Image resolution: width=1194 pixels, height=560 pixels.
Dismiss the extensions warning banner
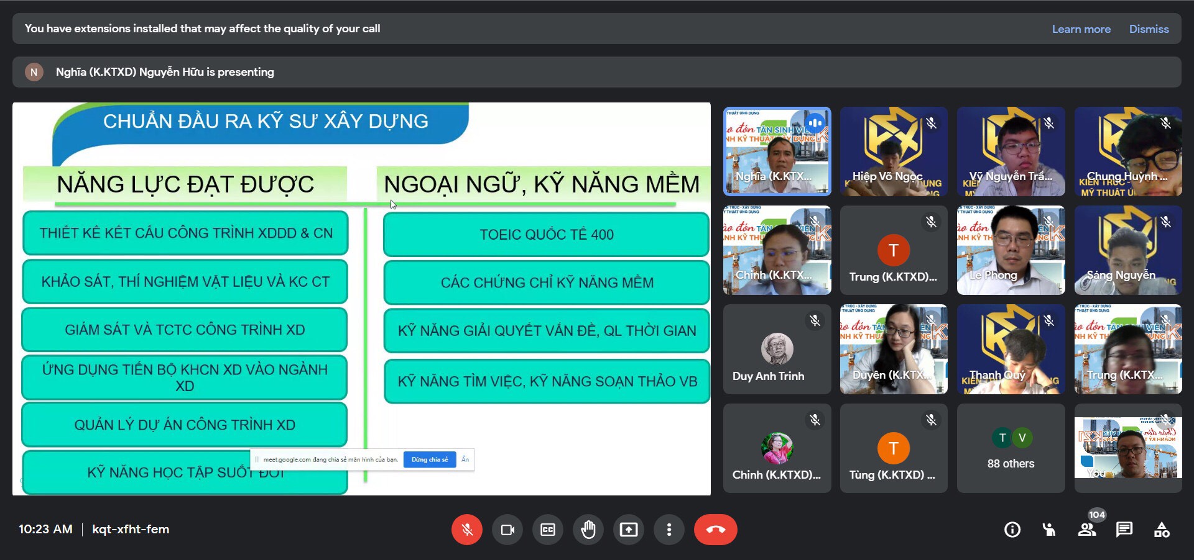(x=1149, y=29)
